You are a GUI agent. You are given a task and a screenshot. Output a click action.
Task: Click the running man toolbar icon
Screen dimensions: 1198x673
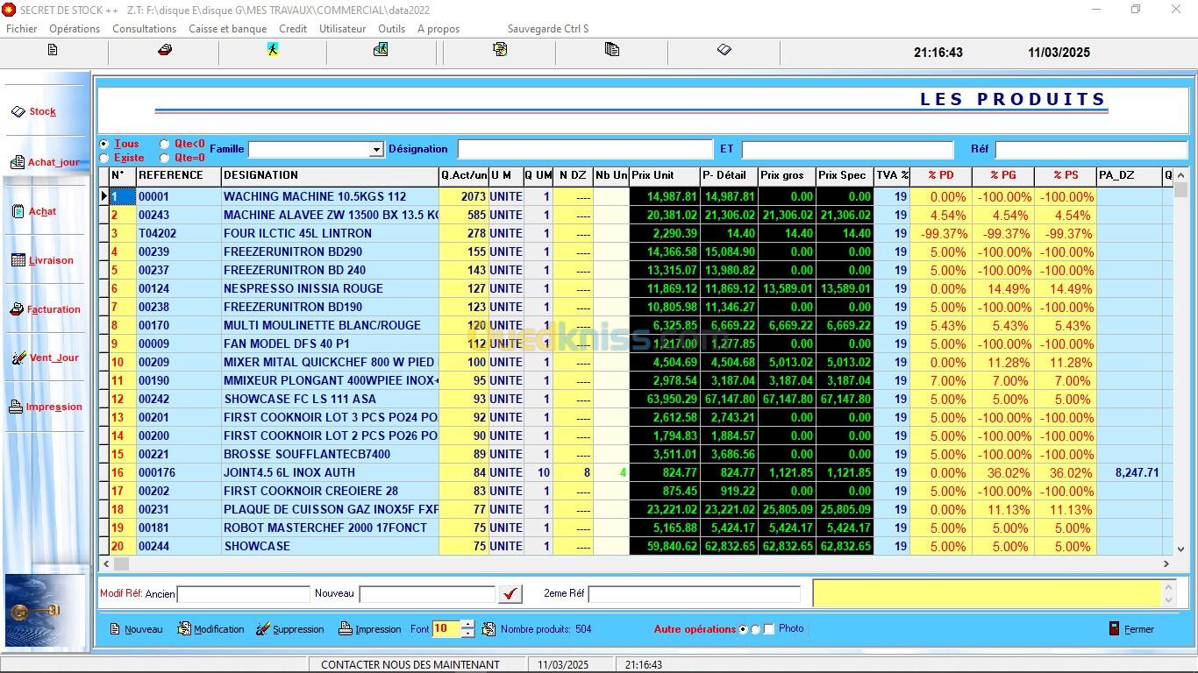point(273,51)
